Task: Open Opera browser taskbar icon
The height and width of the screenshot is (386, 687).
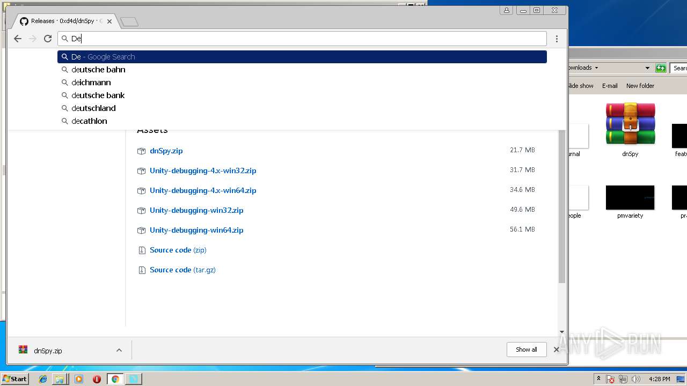Action: (x=97, y=379)
